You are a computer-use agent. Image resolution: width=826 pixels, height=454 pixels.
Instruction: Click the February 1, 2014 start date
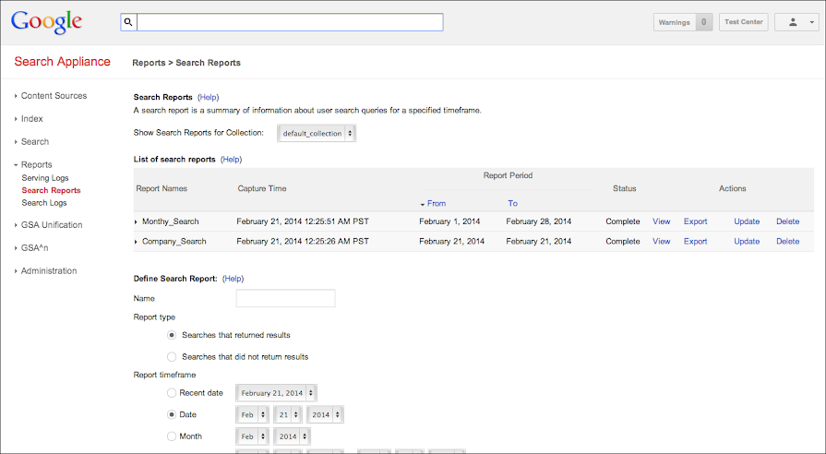point(449,221)
